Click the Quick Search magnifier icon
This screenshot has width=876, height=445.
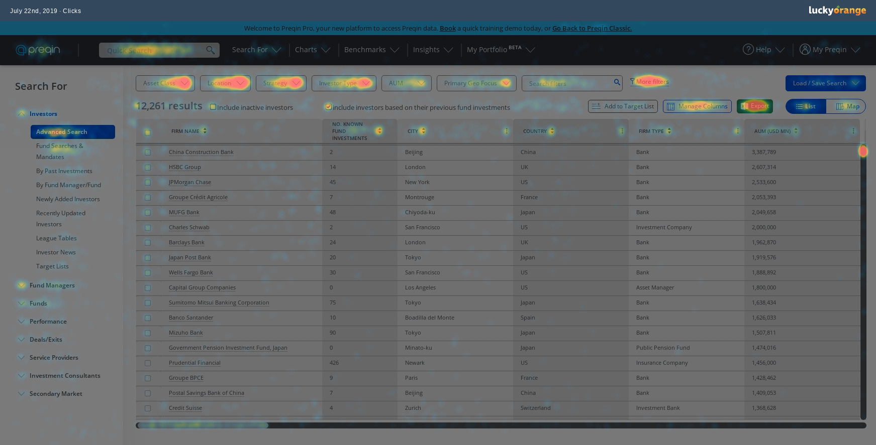click(211, 50)
